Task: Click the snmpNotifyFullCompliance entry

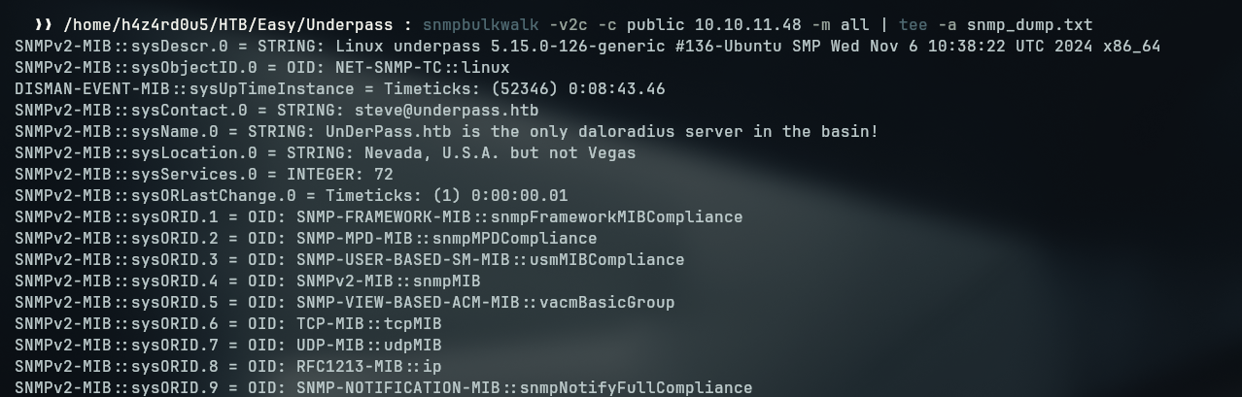Action: pyautogui.click(x=636, y=387)
